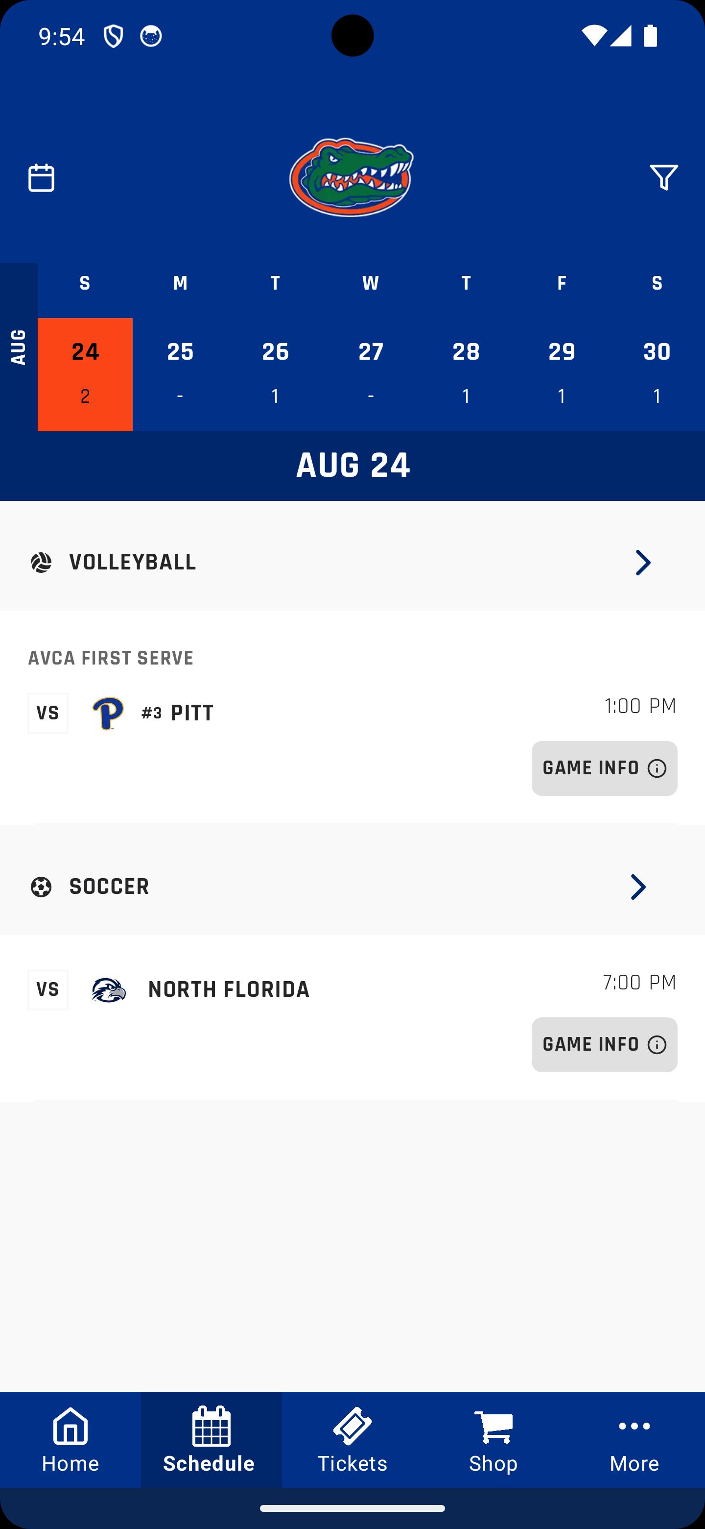The height and width of the screenshot is (1529, 705).
Task: Open the calendar view icon
Action: tap(41, 177)
